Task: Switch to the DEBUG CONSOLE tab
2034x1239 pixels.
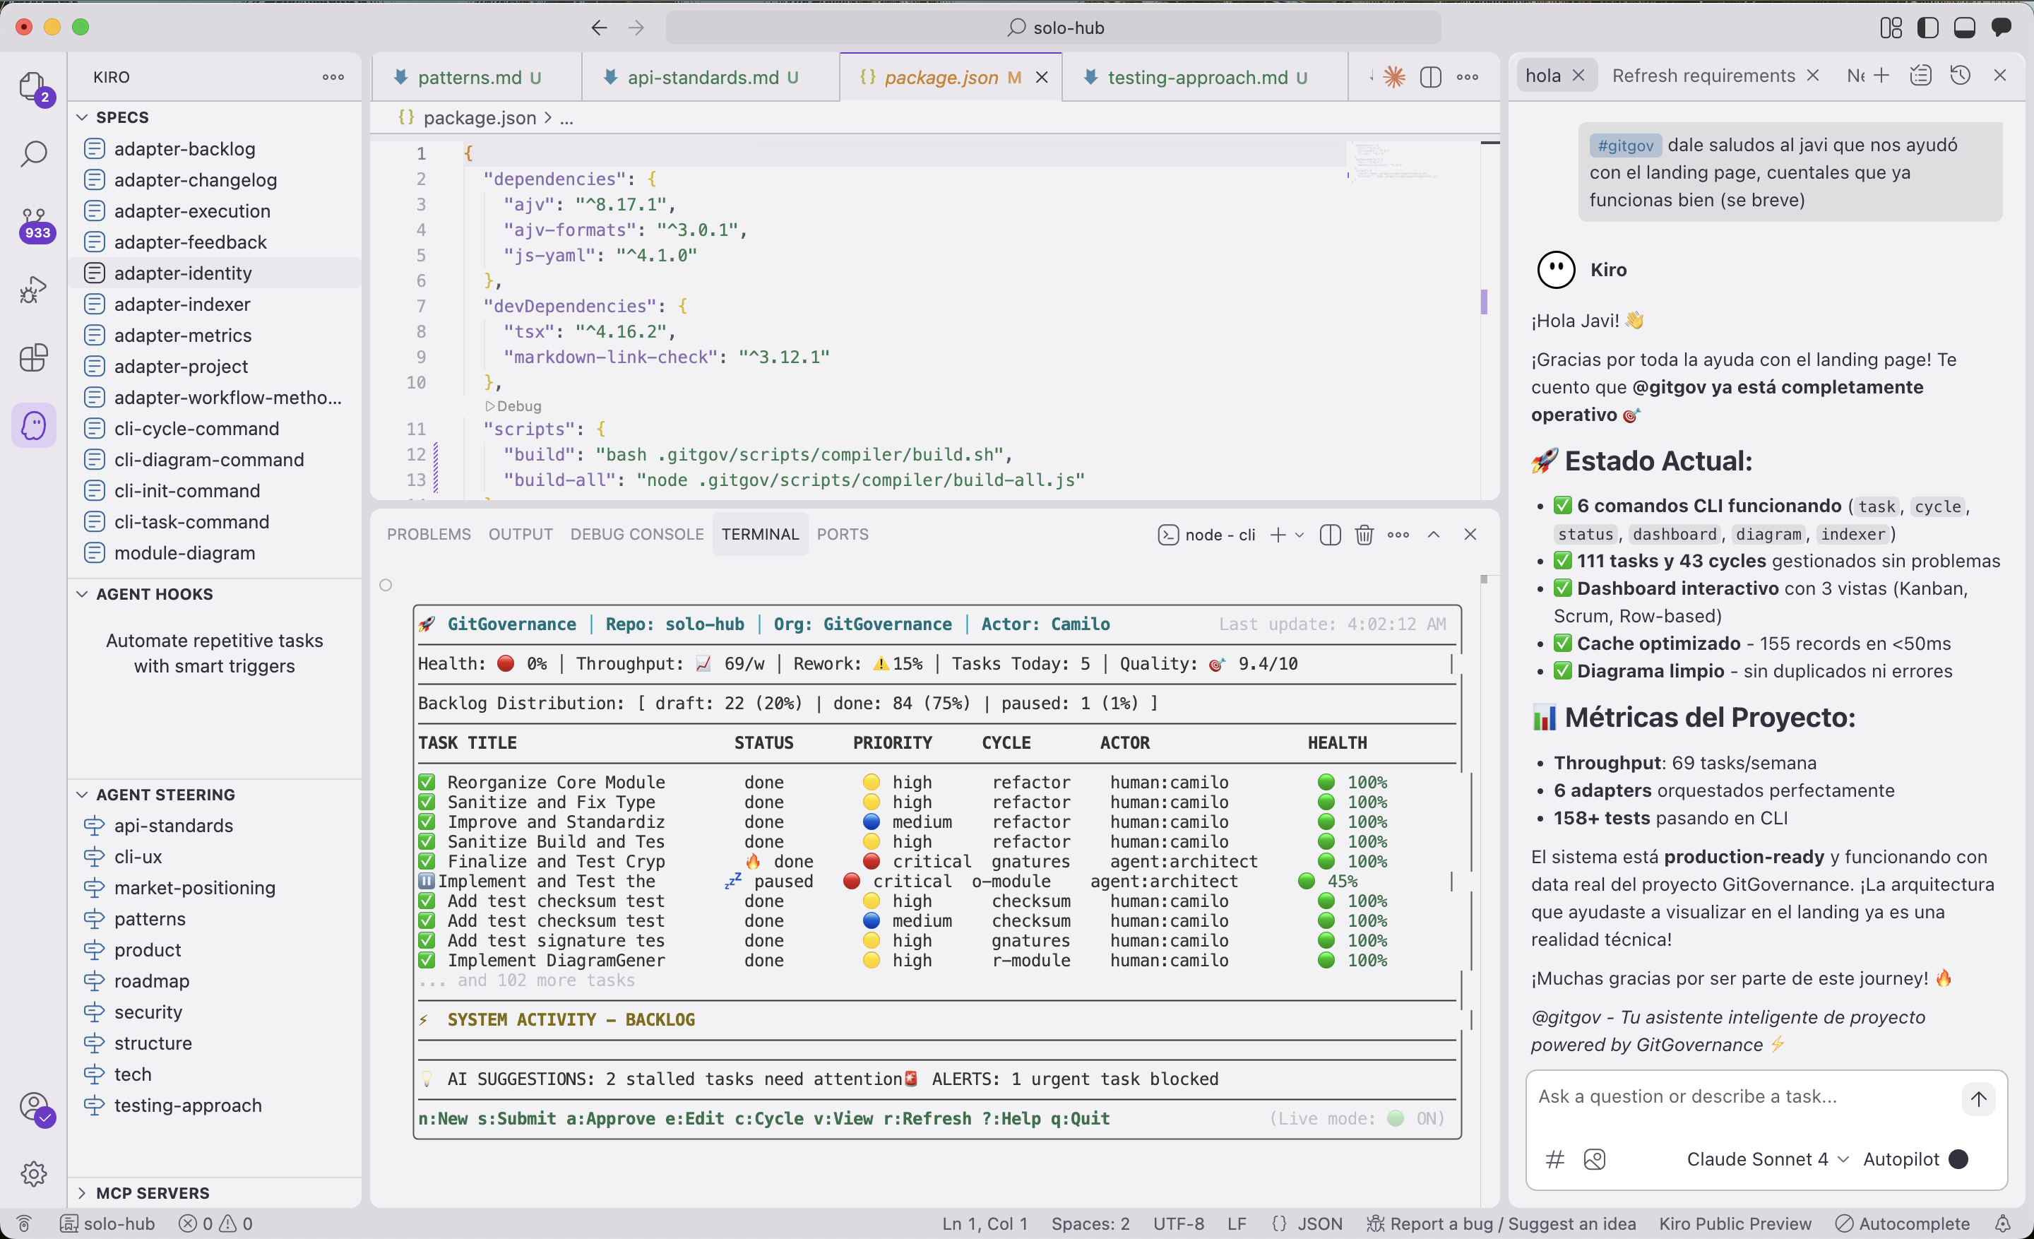Action: (636, 534)
